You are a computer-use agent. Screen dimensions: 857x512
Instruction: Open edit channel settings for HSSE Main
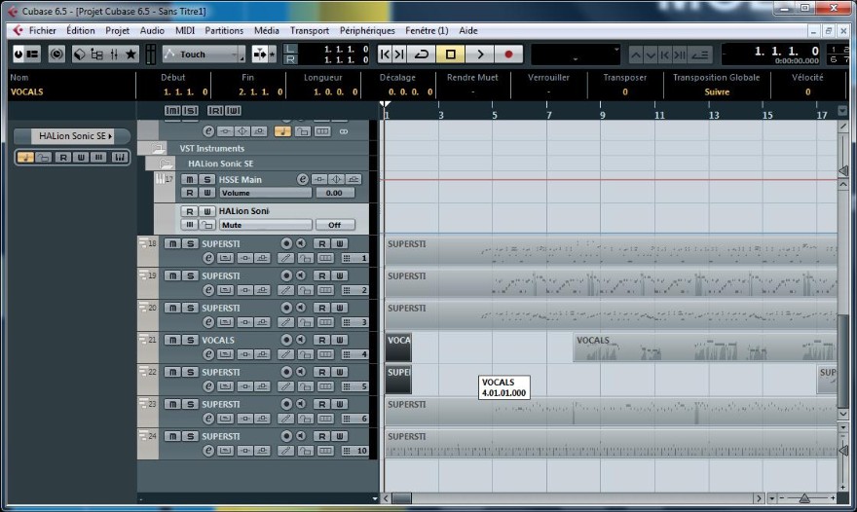(x=302, y=179)
